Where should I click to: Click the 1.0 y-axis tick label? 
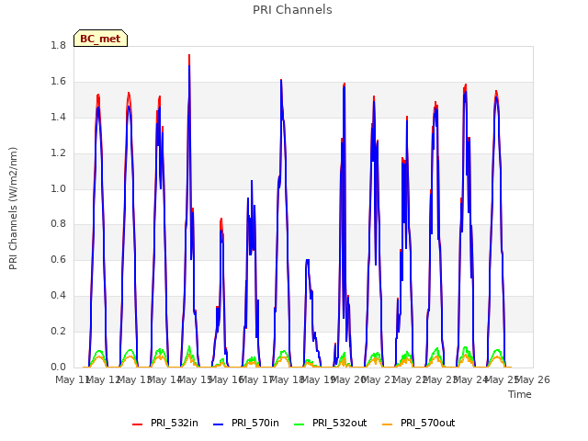pos(58,188)
